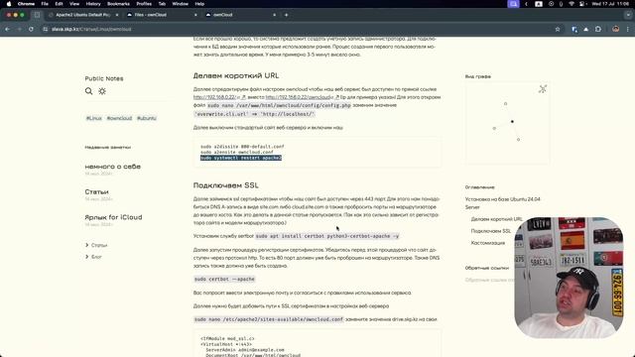The height and width of the screenshot is (357, 635).
Task: Click the 'Подключаем SSL' heading
Action: point(225,185)
